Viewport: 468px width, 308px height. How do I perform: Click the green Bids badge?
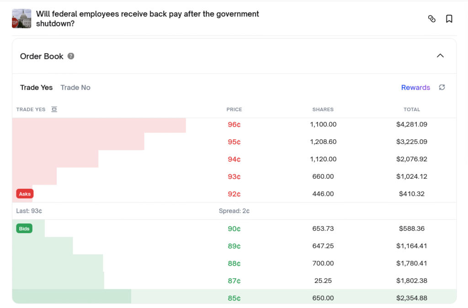coord(24,228)
